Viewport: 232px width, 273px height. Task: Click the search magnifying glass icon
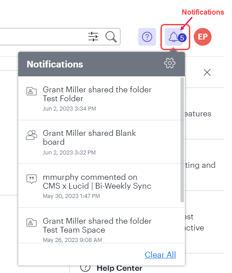click(111, 37)
